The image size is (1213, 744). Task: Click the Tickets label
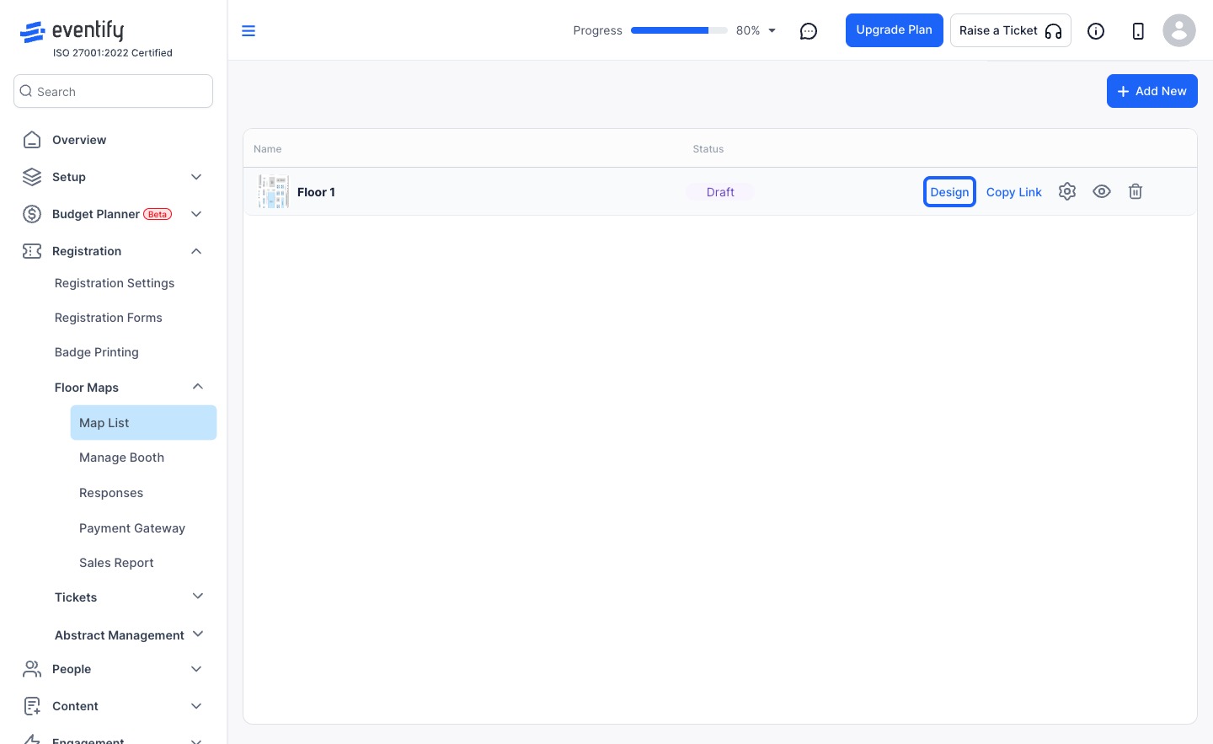(x=76, y=597)
